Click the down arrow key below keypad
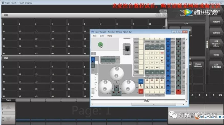224x125 pixels. click(x=157, y=72)
